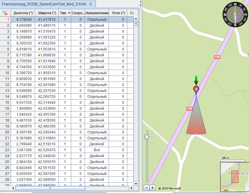Click the horizontal scrollbar thumb of the table

50,188
